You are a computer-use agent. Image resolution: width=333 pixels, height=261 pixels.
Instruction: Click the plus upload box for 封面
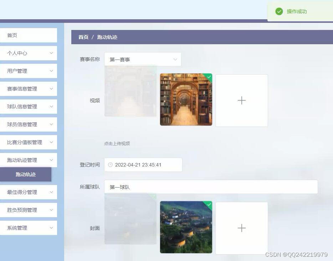point(242,228)
